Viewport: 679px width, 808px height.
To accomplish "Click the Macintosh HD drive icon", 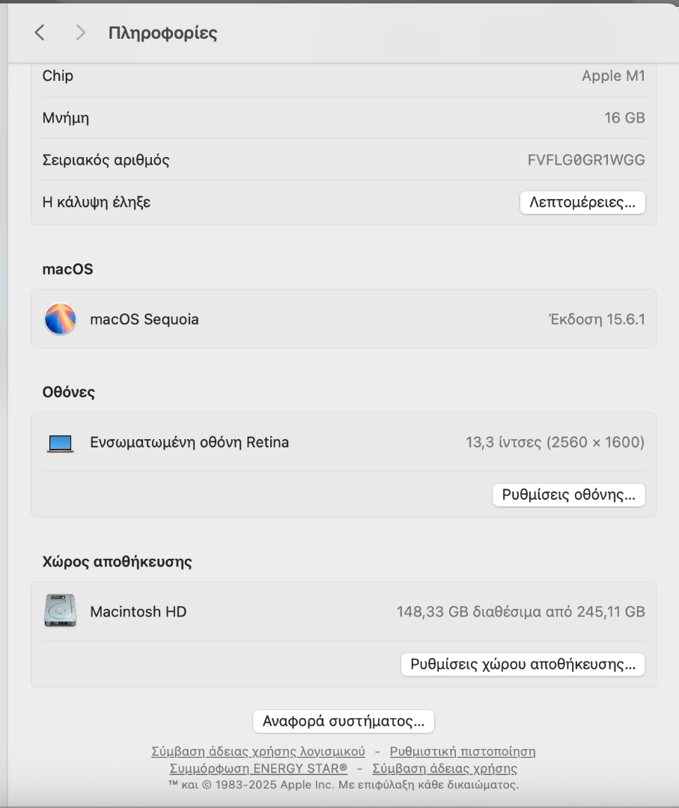I will point(61,612).
